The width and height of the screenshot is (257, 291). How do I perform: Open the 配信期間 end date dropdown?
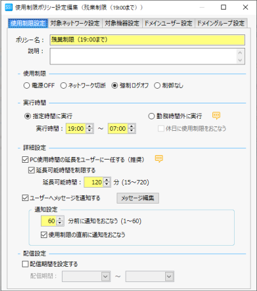pos(169,276)
